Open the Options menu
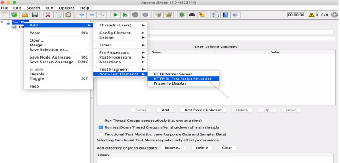The height and width of the screenshot is (163, 340). click(67, 8)
